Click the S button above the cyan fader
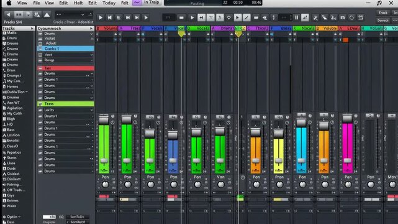The height and width of the screenshot is (224, 398). (301, 114)
